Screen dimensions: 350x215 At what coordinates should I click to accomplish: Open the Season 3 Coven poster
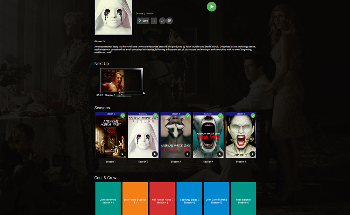tap(176, 135)
